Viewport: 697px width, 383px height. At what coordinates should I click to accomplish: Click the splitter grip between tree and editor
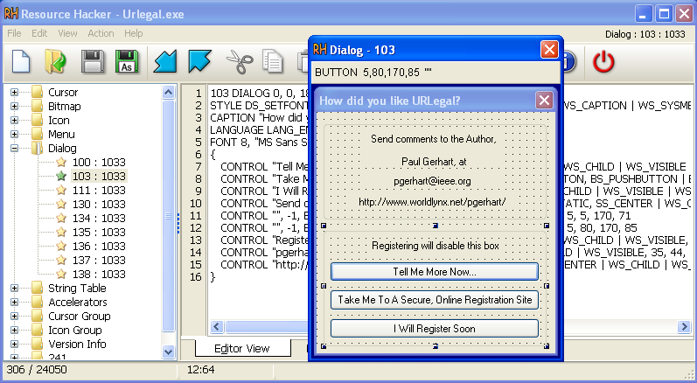[178, 223]
